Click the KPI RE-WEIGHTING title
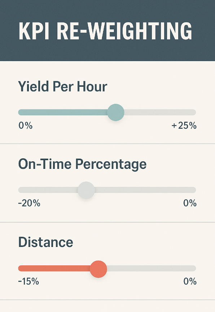 point(105,31)
